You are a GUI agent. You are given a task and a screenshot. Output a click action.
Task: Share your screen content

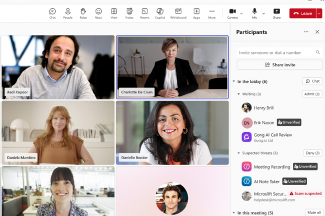[276, 13]
